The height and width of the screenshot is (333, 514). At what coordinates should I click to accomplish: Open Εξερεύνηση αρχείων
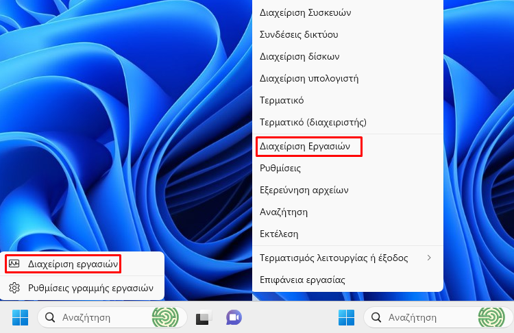(x=347, y=190)
